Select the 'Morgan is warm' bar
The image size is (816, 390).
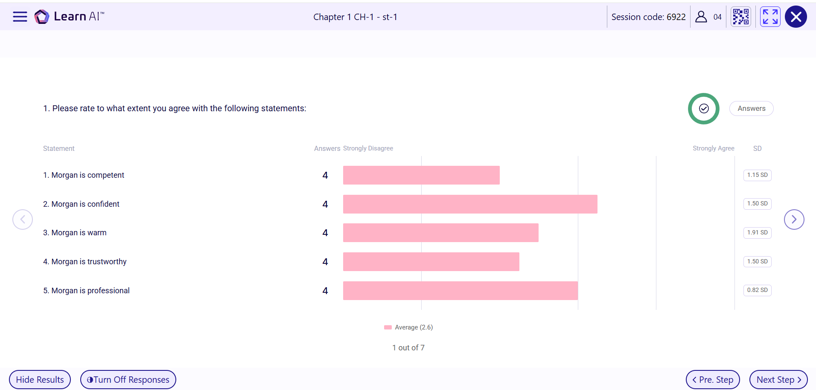point(441,233)
